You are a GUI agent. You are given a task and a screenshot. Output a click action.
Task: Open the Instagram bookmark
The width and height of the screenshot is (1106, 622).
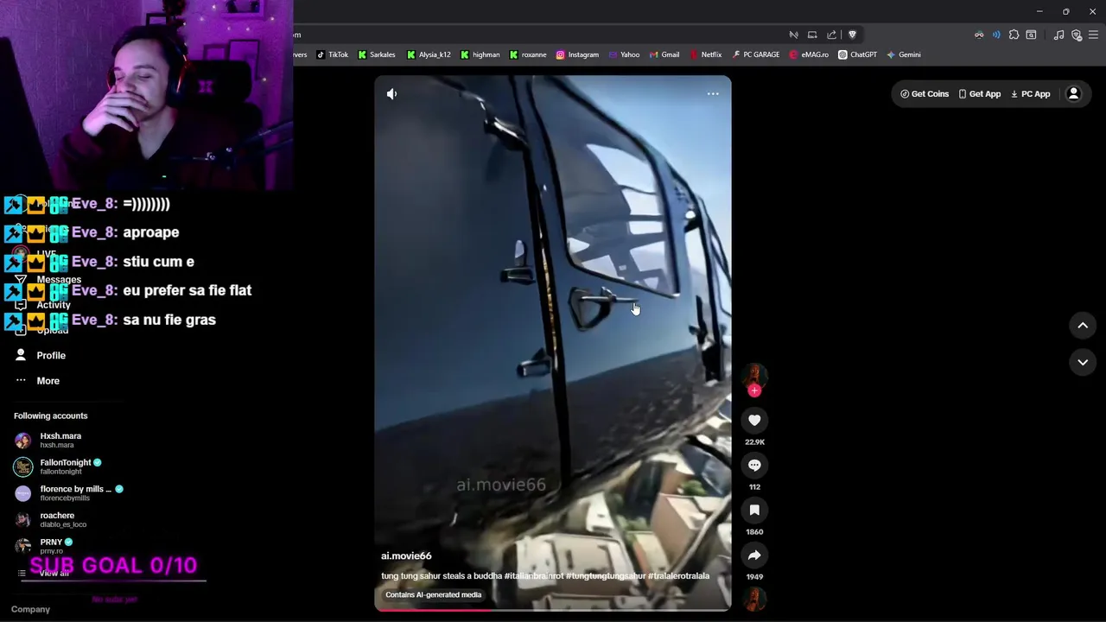click(x=577, y=54)
